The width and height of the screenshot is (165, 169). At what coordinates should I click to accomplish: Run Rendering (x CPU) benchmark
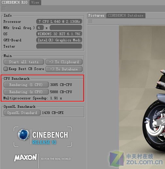(x=26, y=92)
